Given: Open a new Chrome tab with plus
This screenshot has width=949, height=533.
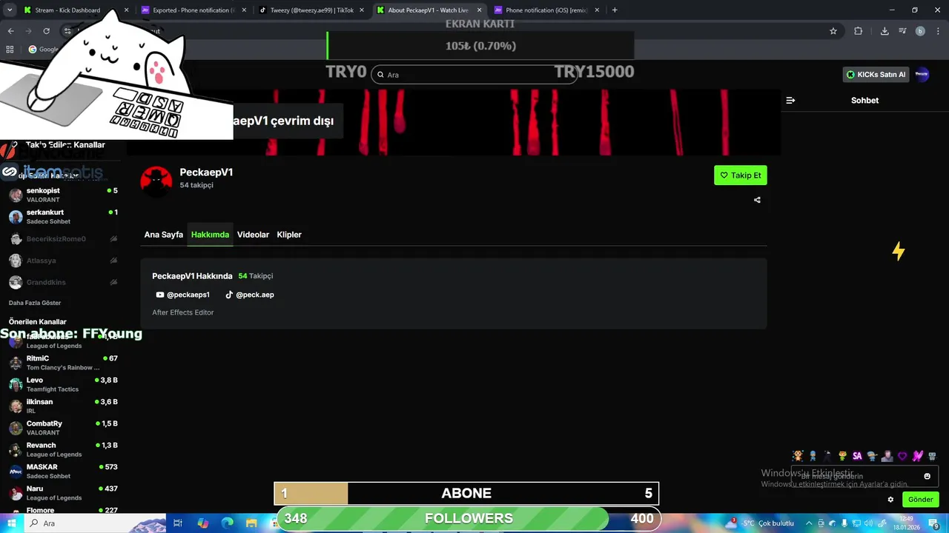Looking at the screenshot, I should [615, 10].
